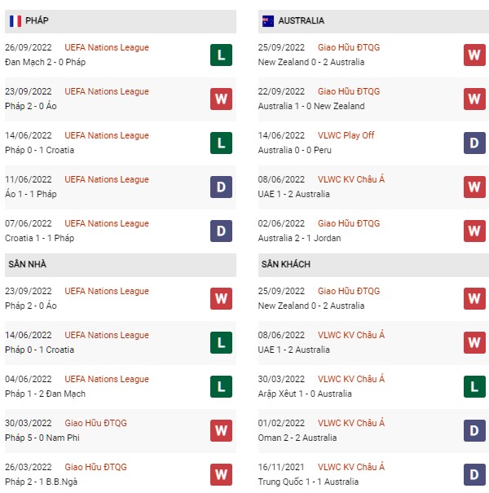This screenshot has width=489, height=493.
Task: Open Giao Hữu ĐTQG link dated 02/06/2022
Action: pos(349,223)
